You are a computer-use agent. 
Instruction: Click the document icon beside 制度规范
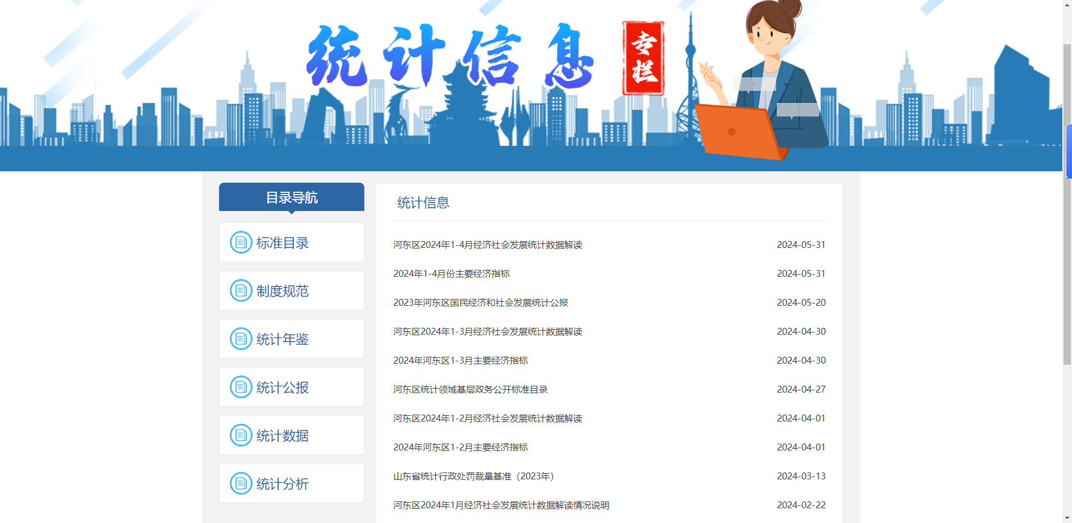pyautogui.click(x=241, y=290)
